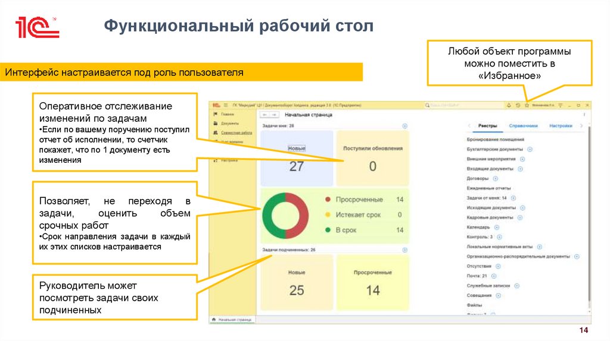610x341 pixels.
Task: Open the vertical three-dot menu of the start page
Action: (584, 115)
